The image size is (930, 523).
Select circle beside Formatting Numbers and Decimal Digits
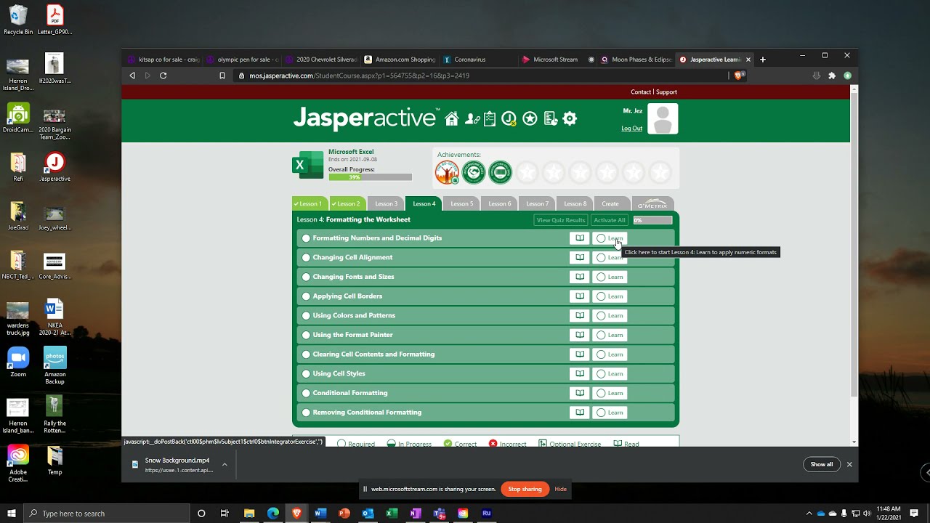[x=306, y=238]
